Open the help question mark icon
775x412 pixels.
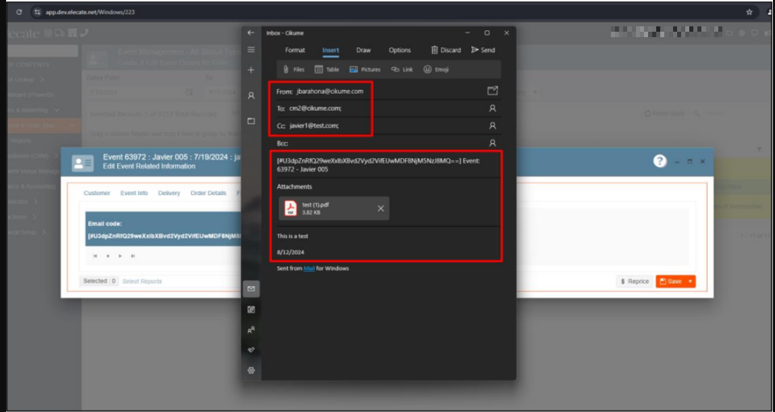[660, 161]
